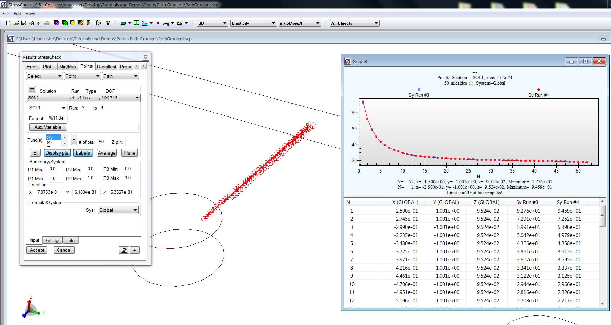
Task: Open the Edit menu
Action: tap(17, 13)
